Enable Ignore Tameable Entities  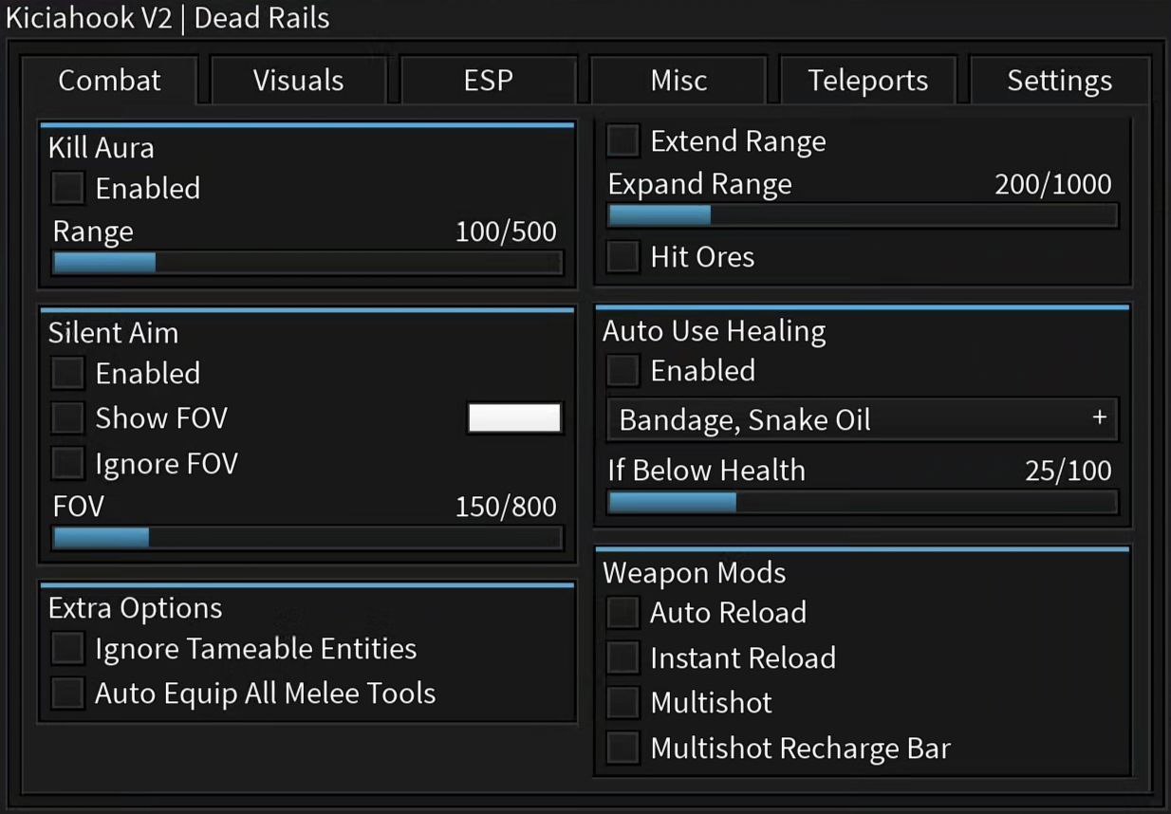point(68,649)
